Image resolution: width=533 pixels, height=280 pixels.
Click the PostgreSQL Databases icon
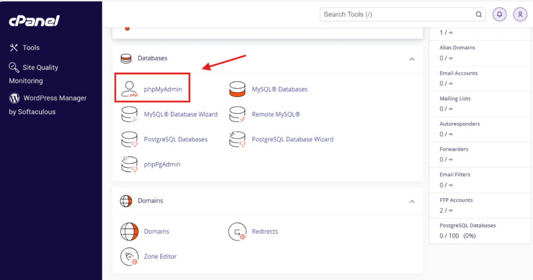click(x=130, y=139)
